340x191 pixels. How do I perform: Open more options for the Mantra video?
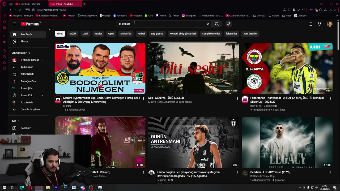pos(144,98)
